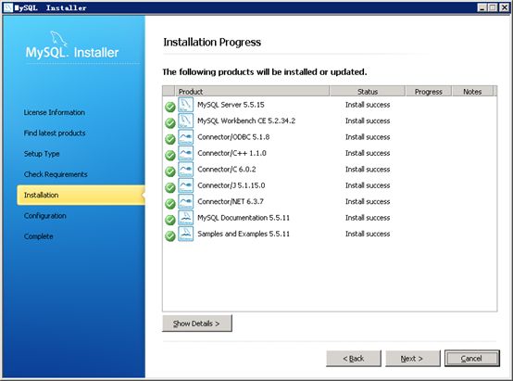Click green checkmark beside MySQL Workbench CE
Viewport: 513px width, 381px height.
click(170, 123)
